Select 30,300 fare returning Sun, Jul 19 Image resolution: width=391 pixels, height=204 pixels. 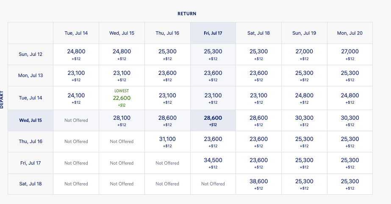click(304, 120)
